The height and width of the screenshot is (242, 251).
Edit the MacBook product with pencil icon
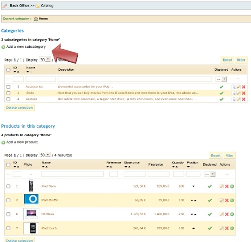[x=222, y=214]
